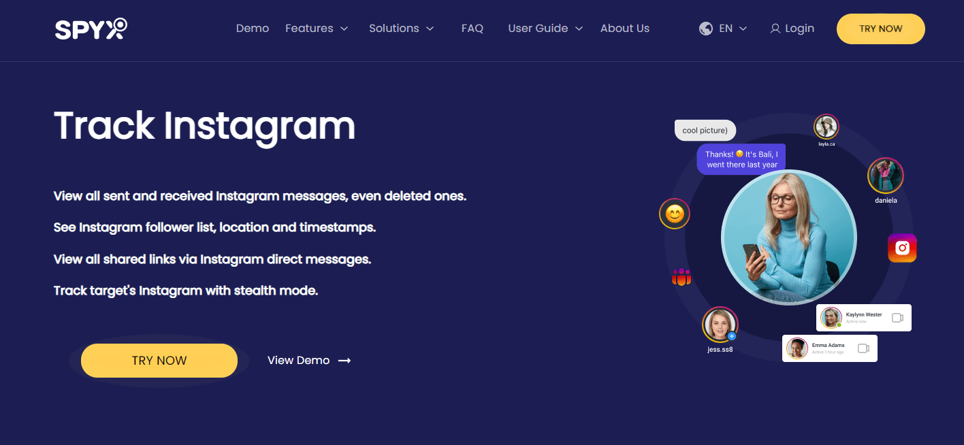Click the jess.ss8 profile avatar
The height and width of the screenshot is (445, 964).
click(x=720, y=325)
